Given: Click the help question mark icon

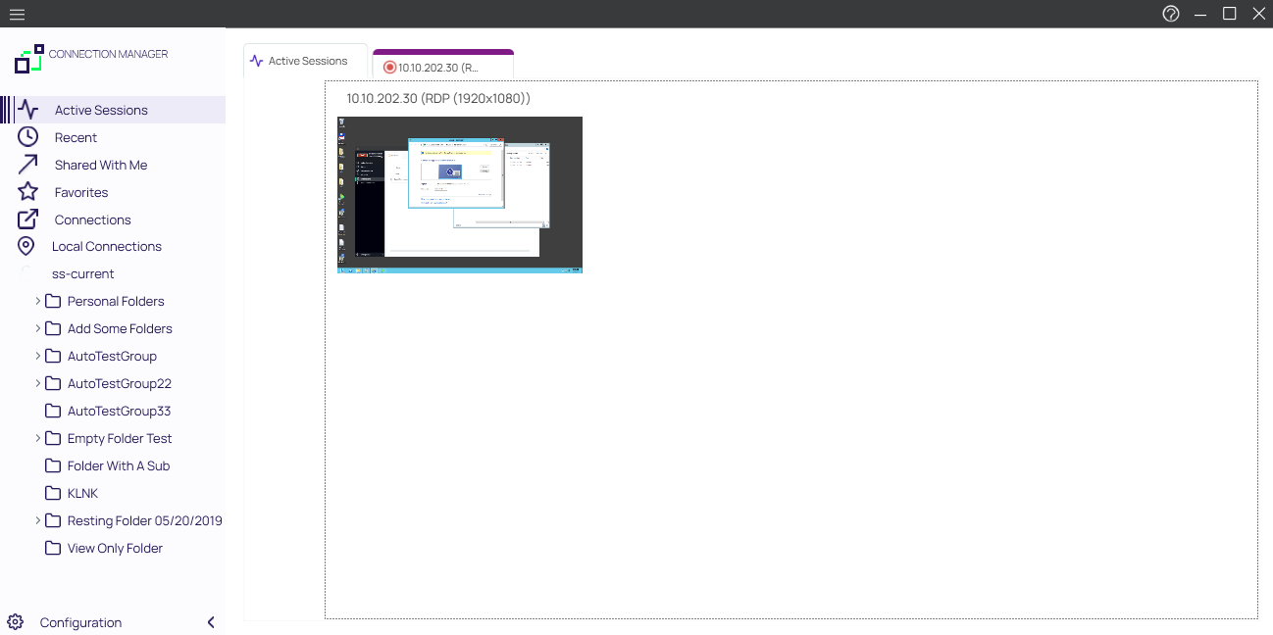Looking at the screenshot, I should pyautogui.click(x=1170, y=14).
